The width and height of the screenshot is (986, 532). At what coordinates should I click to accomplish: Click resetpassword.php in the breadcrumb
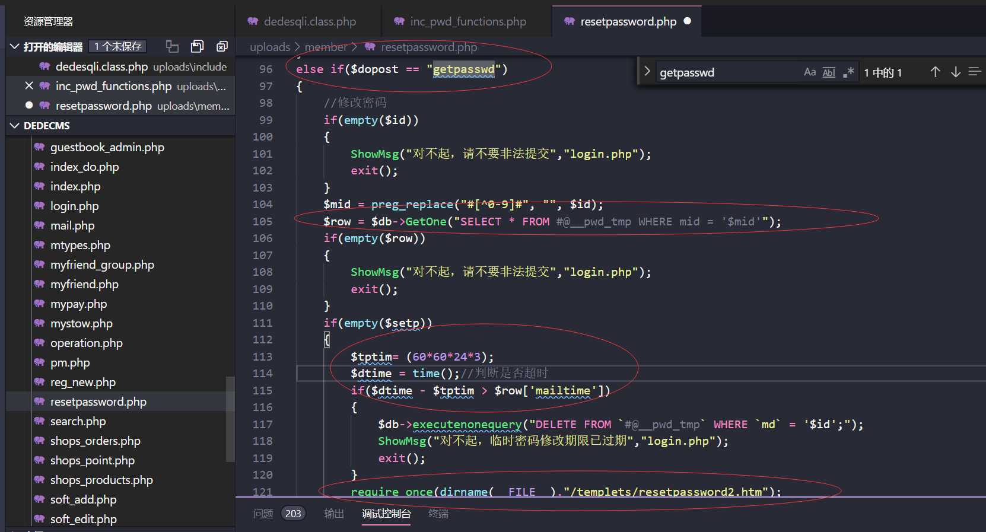429,47
